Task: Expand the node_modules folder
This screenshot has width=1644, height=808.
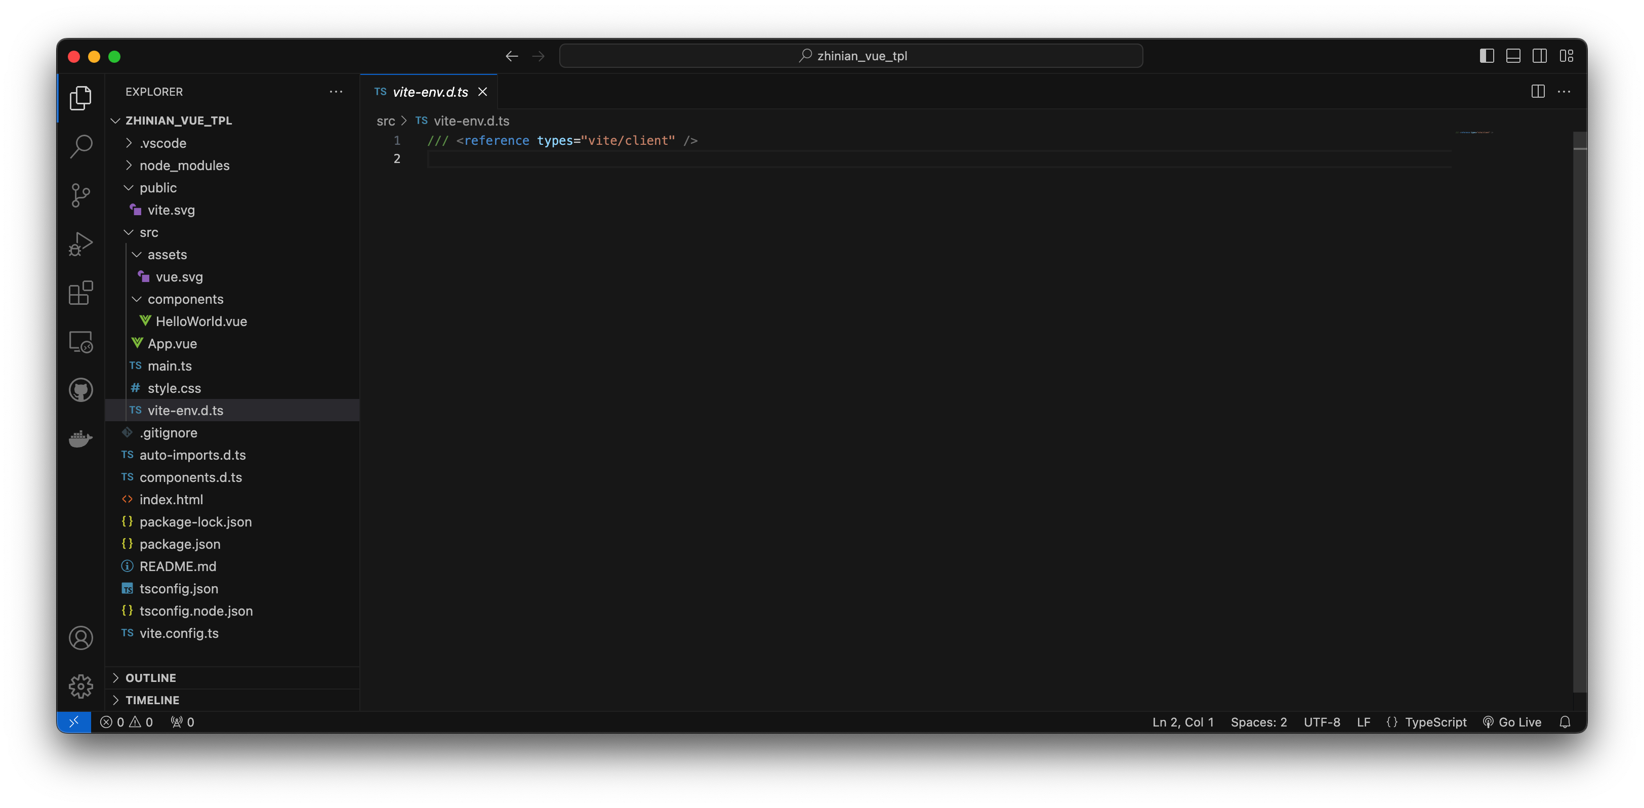Action: [233, 166]
